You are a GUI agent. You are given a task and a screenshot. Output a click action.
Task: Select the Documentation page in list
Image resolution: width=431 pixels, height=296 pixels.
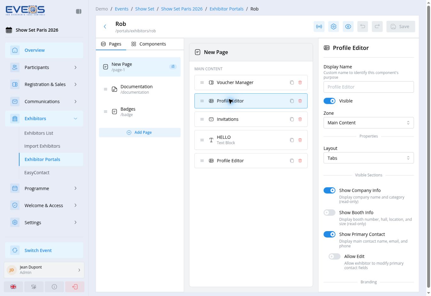(140, 89)
